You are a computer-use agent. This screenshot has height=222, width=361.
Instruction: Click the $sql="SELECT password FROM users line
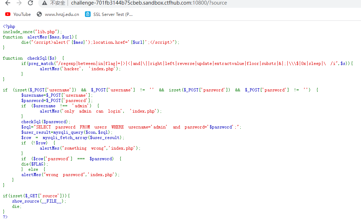[131, 127]
